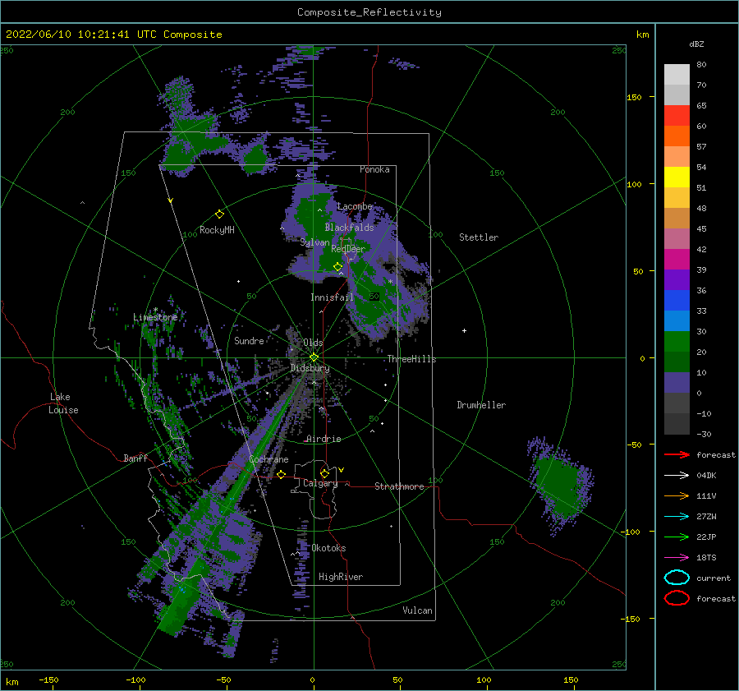Click the Lake Louise label

63,403
